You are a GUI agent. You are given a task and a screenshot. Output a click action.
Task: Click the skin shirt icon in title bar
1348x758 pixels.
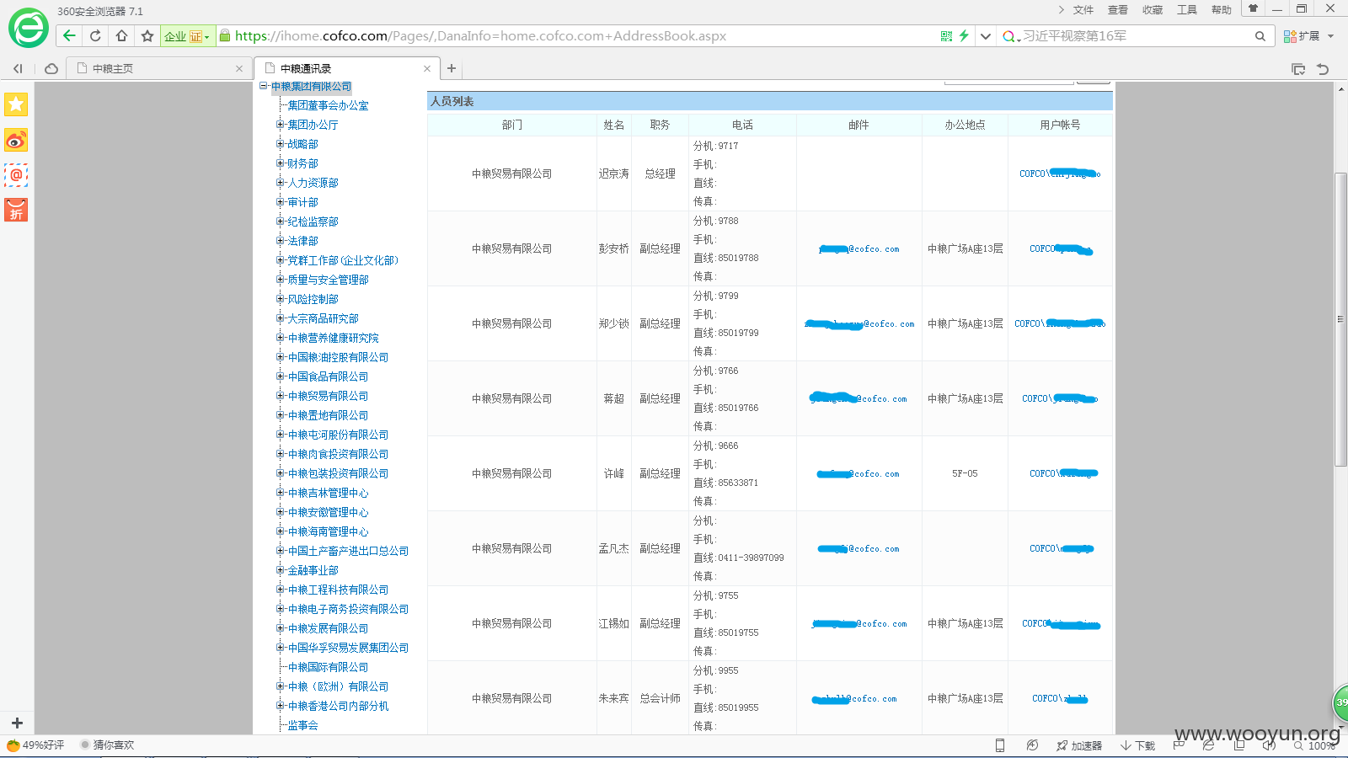pos(1253,8)
